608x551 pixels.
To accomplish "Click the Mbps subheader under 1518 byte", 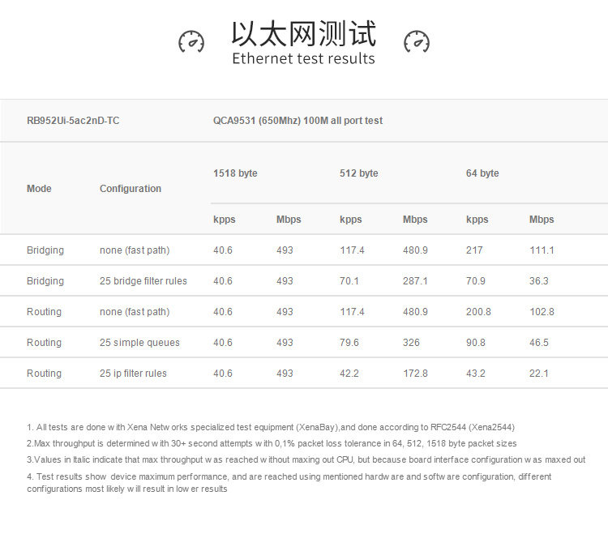I will click(x=289, y=220).
